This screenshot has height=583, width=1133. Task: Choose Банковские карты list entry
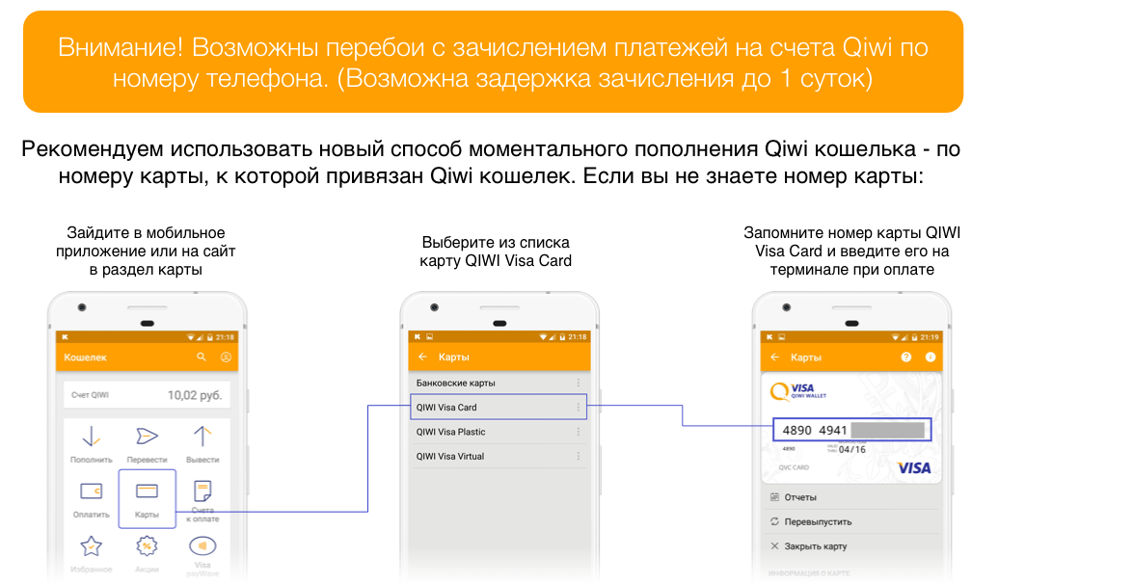point(482,384)
